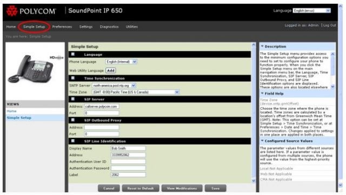Click the page scrollbar down arrow
The width and height of the screenshot is (346, 195).
coord(340,185)
